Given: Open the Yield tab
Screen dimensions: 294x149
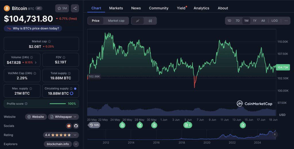Looking at the screenshot, I should pos(181,8).
